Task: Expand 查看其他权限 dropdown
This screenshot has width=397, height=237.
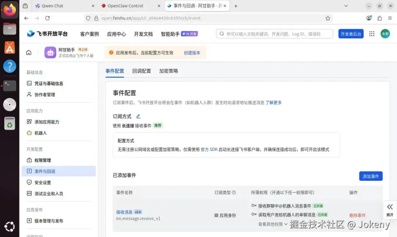Action: (x=273, y=224)
